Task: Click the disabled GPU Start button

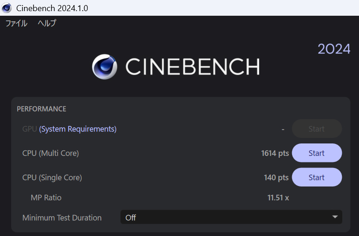Action: pos(317,129)
